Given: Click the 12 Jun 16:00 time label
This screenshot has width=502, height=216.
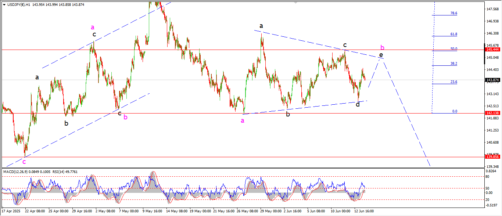Looking at the screenshot, I should pyautogui.click(x=364, y=211).
